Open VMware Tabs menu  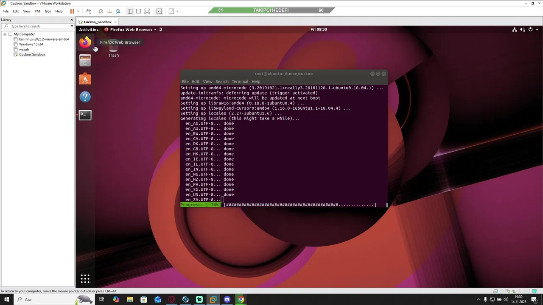[48, 11]
